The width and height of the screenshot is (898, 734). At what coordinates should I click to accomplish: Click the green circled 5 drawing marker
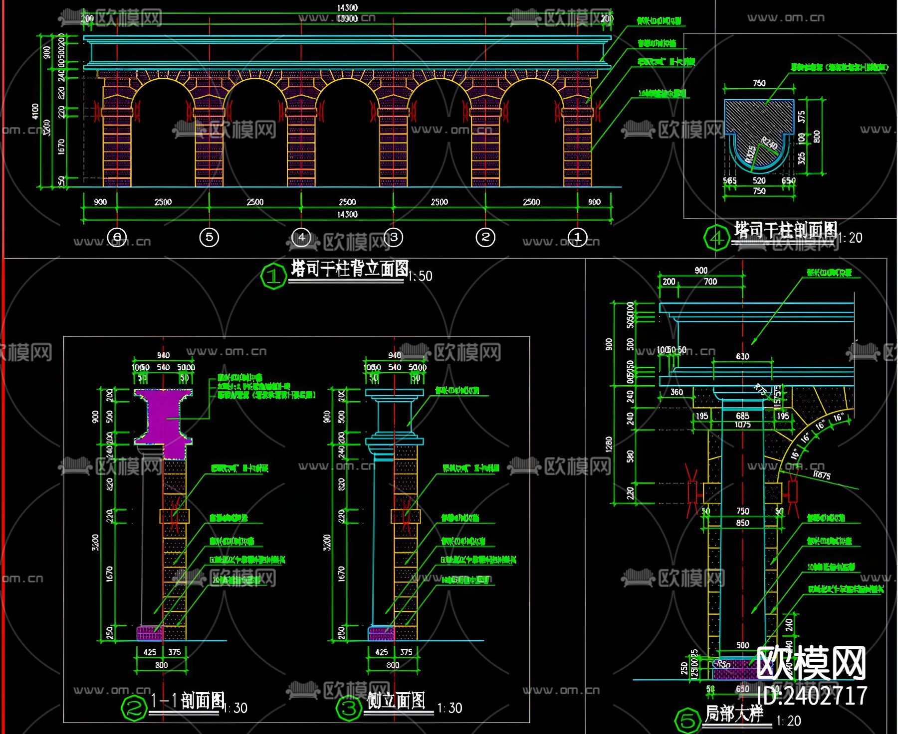coord(687,721)
